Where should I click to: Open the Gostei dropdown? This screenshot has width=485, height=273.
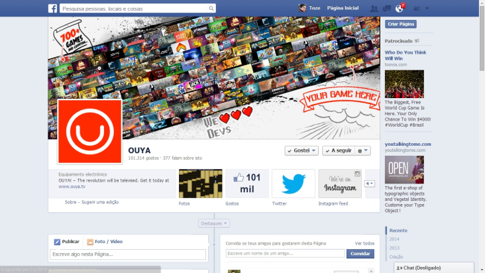(301, 150)
